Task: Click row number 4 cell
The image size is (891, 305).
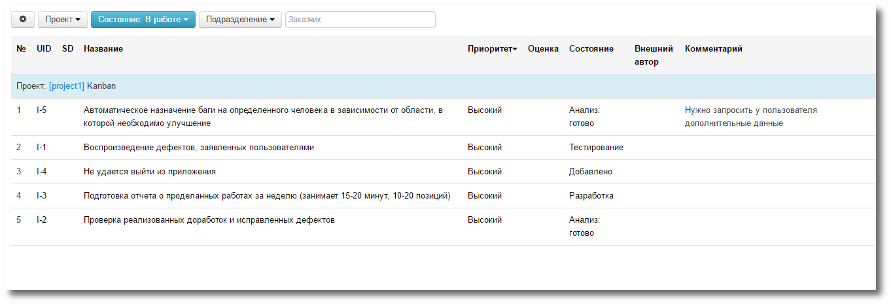Action: tap(19, 196)
